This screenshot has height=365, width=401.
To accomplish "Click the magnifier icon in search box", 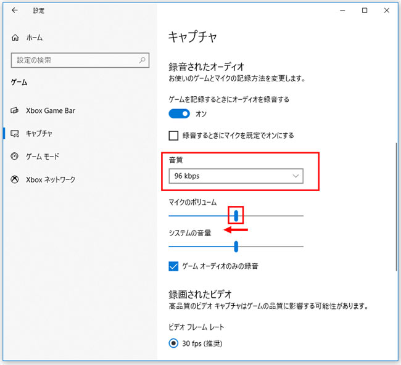I will click(142, 60).
